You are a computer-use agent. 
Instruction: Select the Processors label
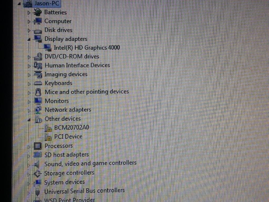click(59, 146)
